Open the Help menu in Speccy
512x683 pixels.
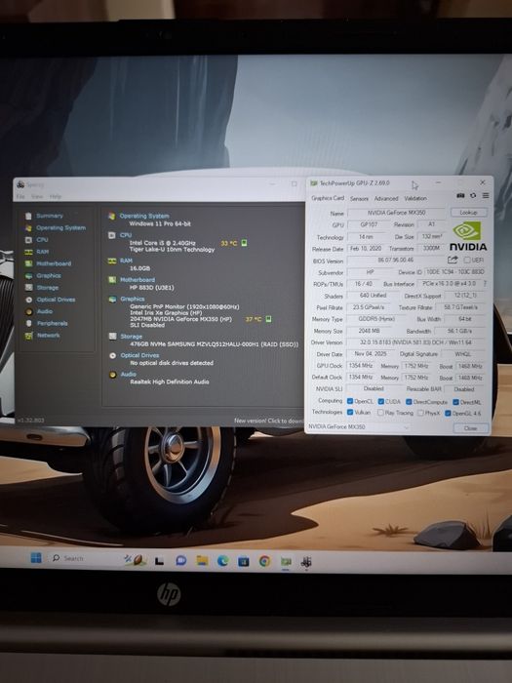click(x=56, y=196)
